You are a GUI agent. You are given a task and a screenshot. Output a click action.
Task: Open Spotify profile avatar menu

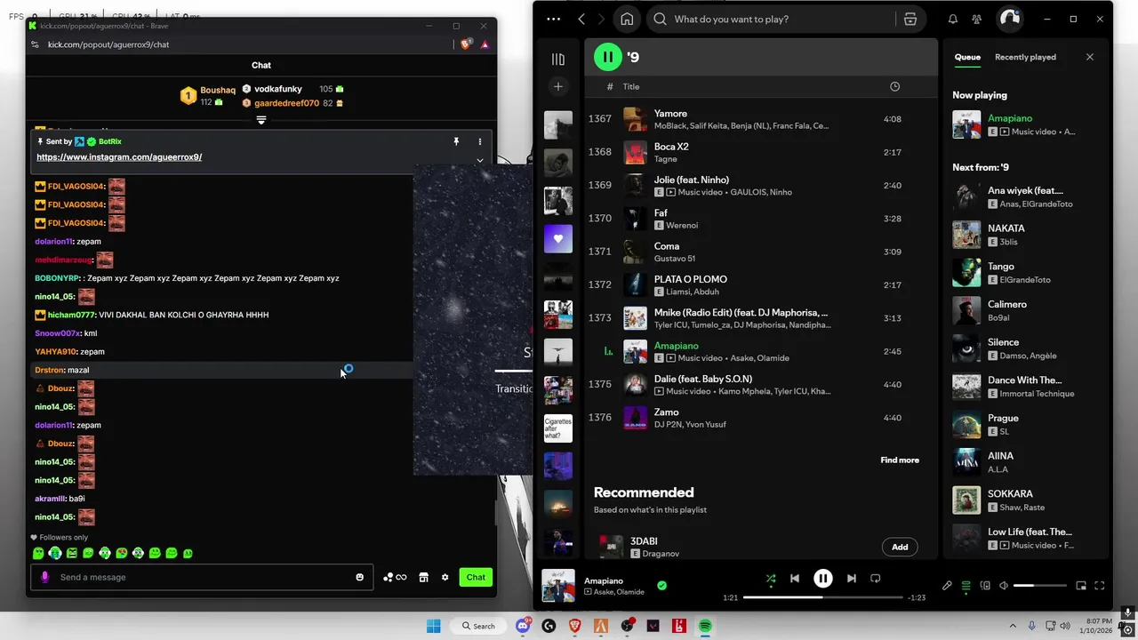click(x=1009, y=19)
